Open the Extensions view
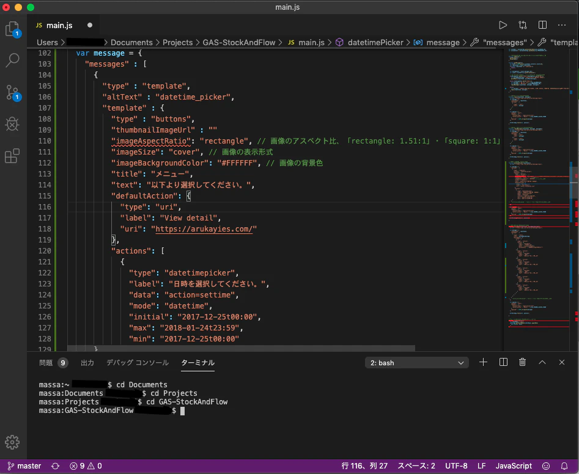The image size is (579, 474). pyautogui.click(x=13, y=156)
